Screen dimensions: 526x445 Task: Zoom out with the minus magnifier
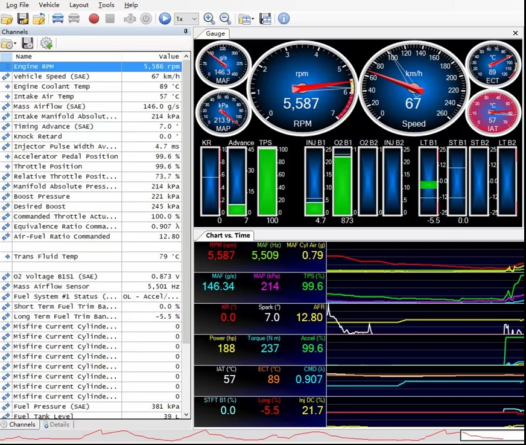point(225,19)
